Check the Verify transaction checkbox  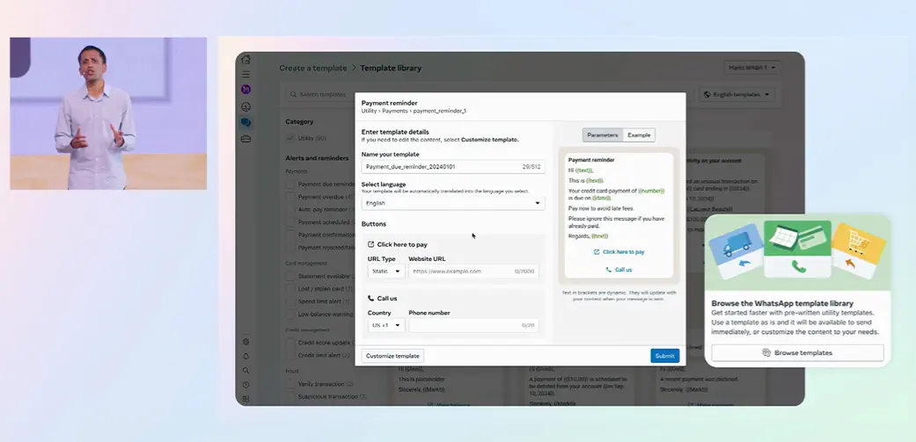(290, 384)
